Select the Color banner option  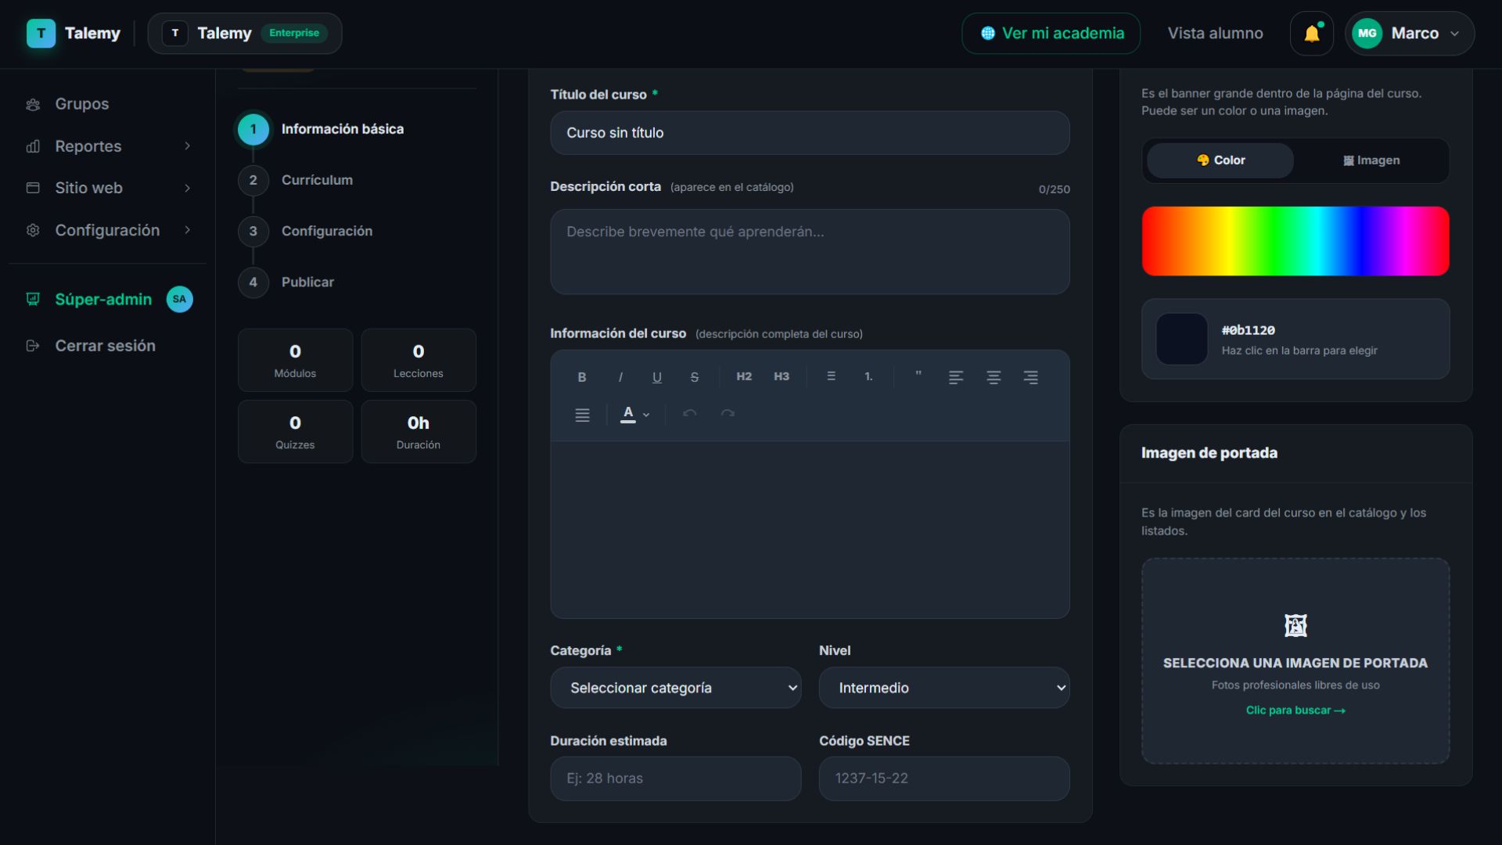coord(1220,160)
